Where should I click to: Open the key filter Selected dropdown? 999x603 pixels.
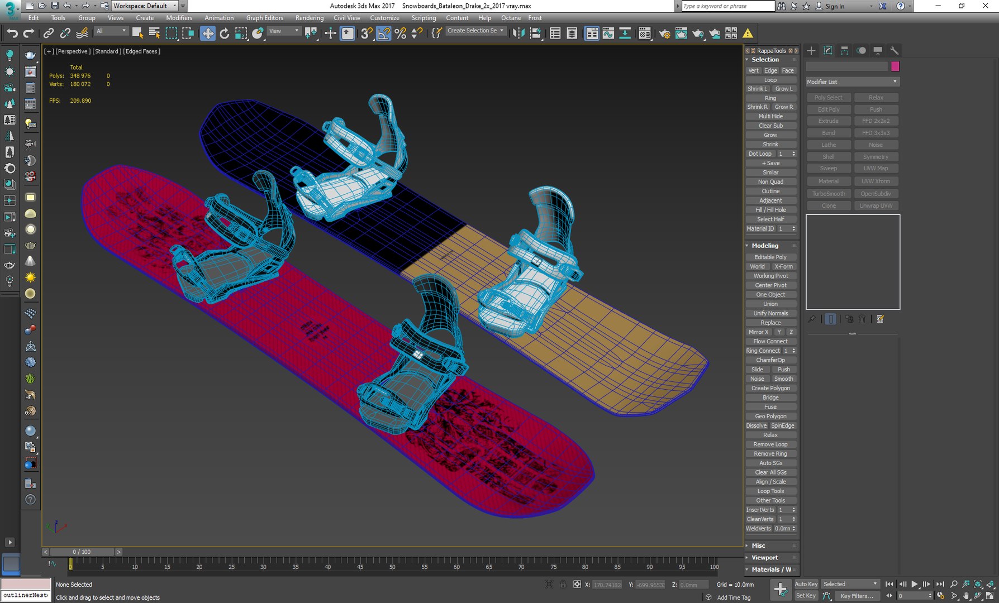point(850,584)
